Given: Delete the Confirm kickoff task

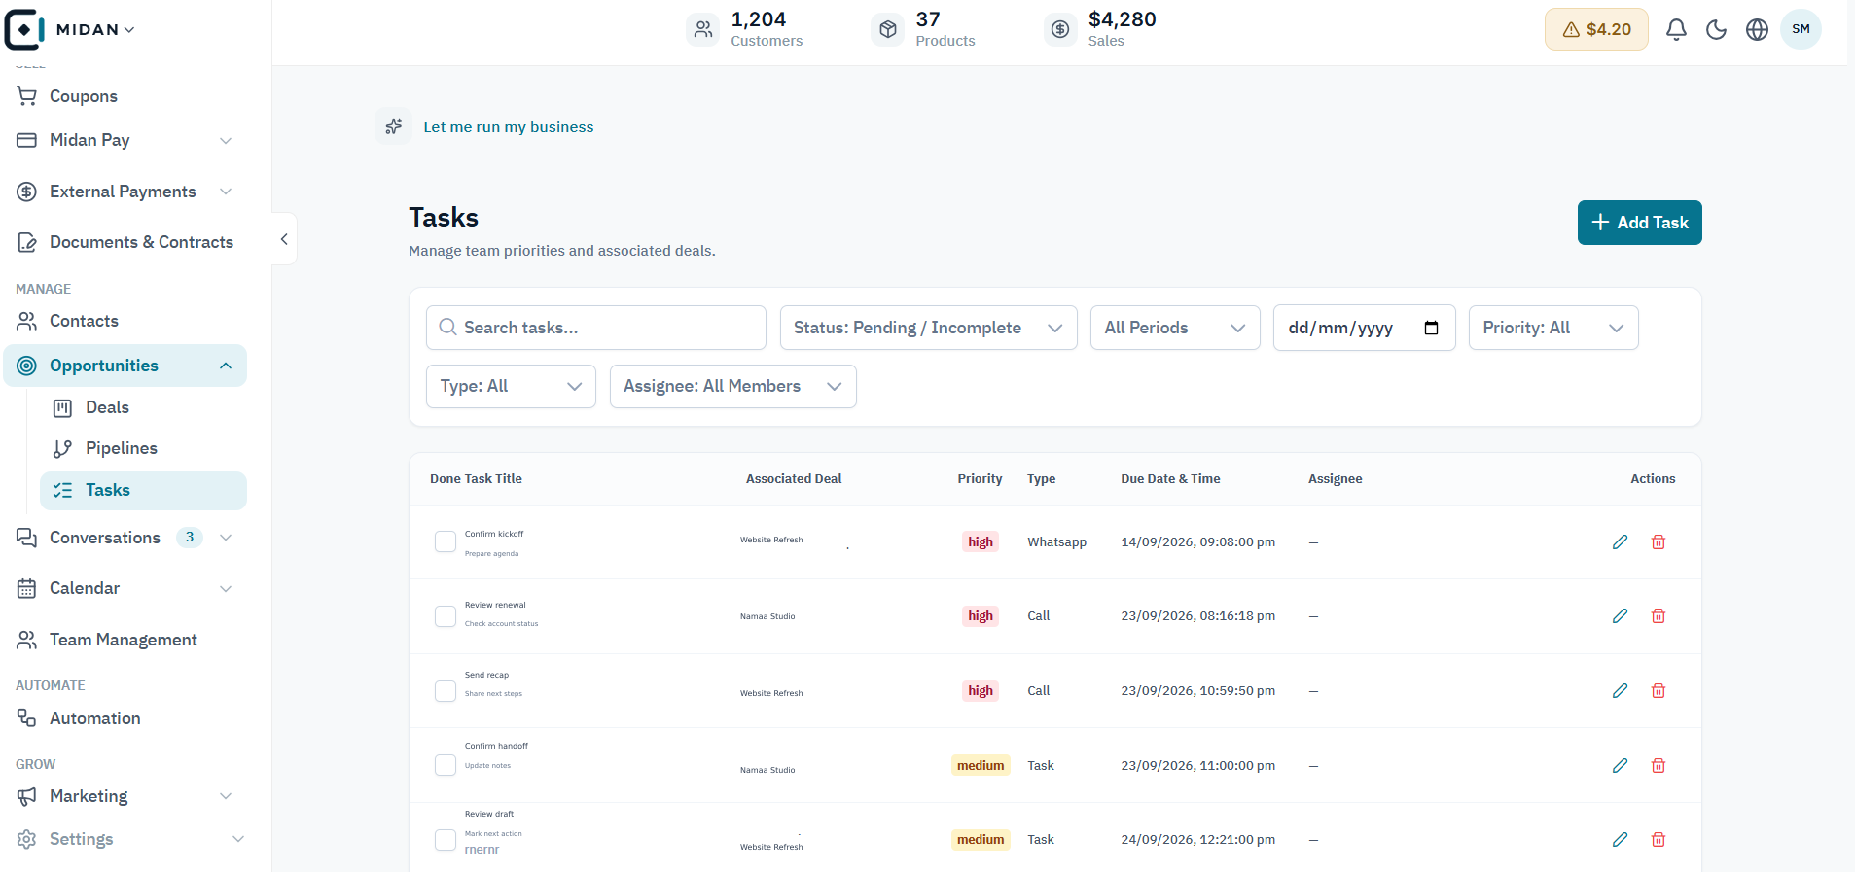Looking at the screenshot, I should coord(1659,542).
